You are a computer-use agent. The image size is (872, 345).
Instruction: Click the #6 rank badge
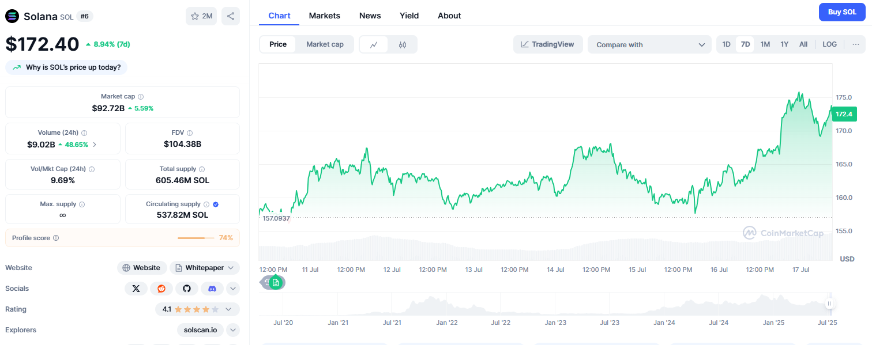click(x=85, y=16)
